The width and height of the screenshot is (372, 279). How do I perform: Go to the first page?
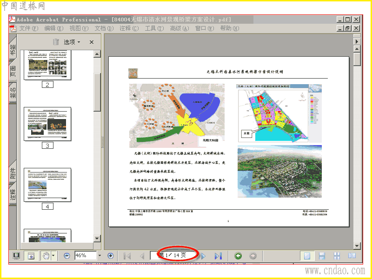[127, 256]
